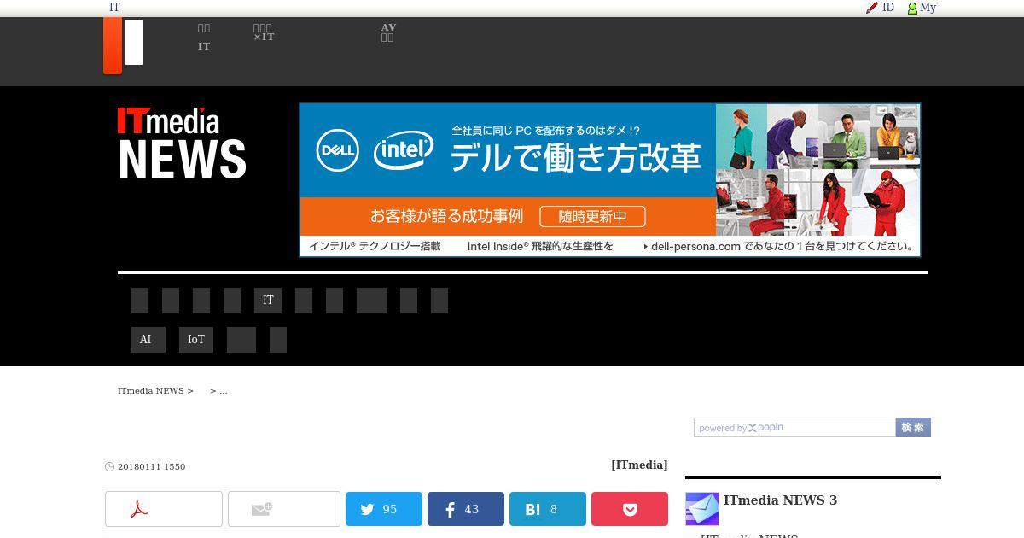Click the popIn search input field

794,428
